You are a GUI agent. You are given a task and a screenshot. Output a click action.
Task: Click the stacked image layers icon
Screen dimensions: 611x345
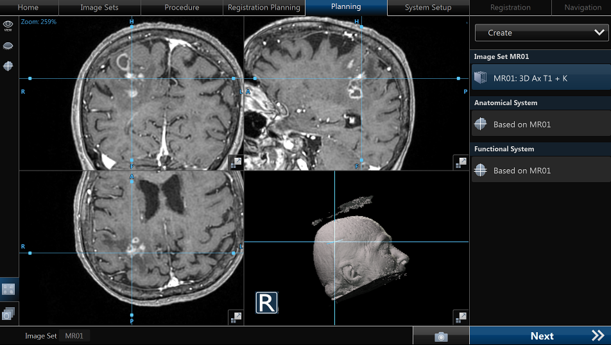9,314
